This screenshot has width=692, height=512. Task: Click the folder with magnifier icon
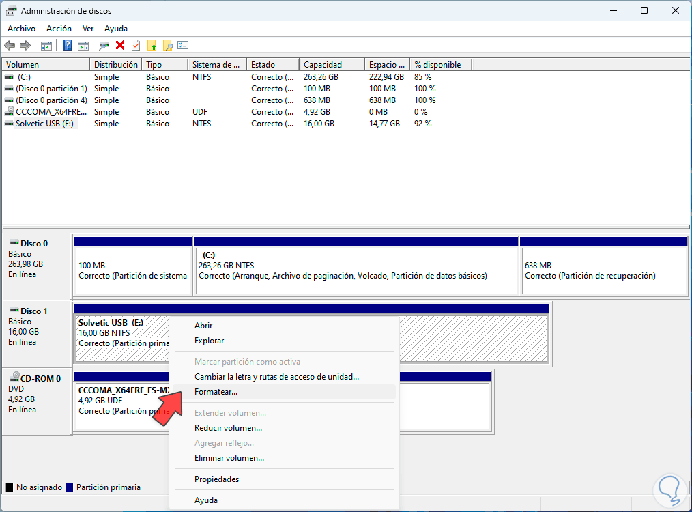pyautogui.click(x=168, y=45)
